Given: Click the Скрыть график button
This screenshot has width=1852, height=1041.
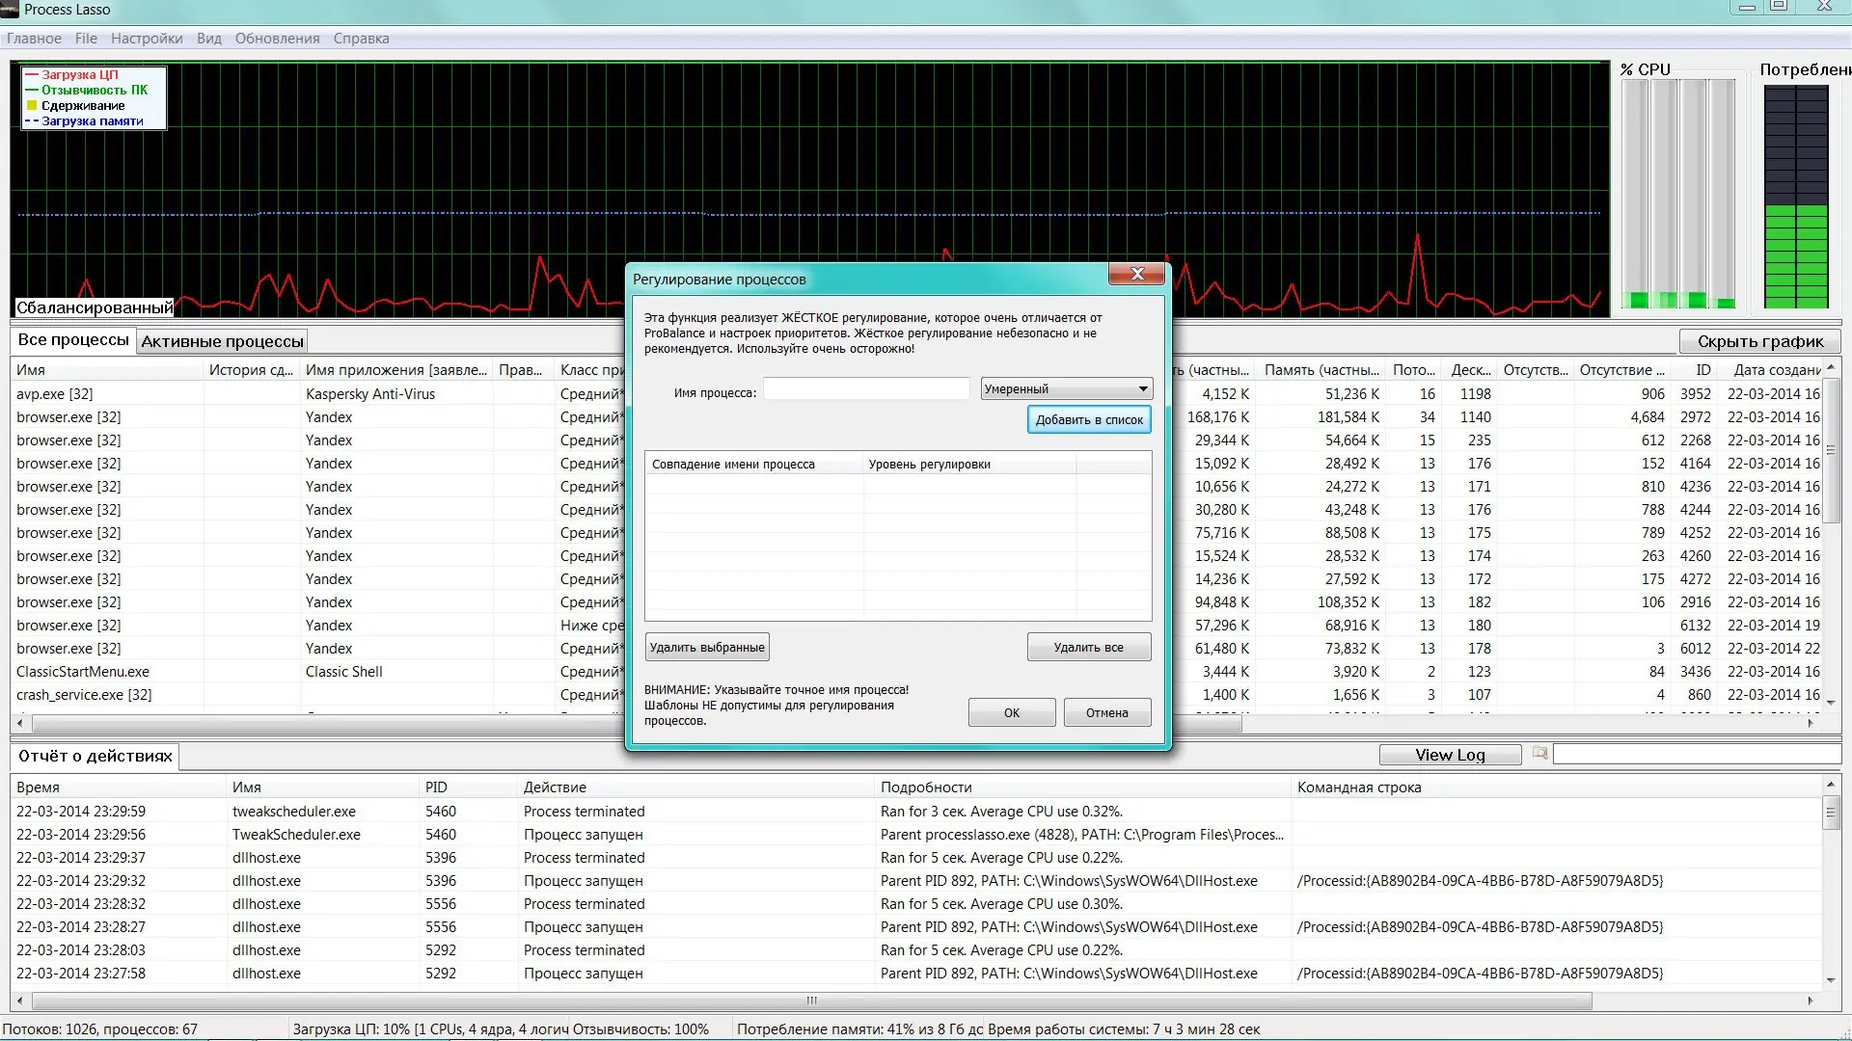Looking at the screenshot, I should [x=1759, y=341].
